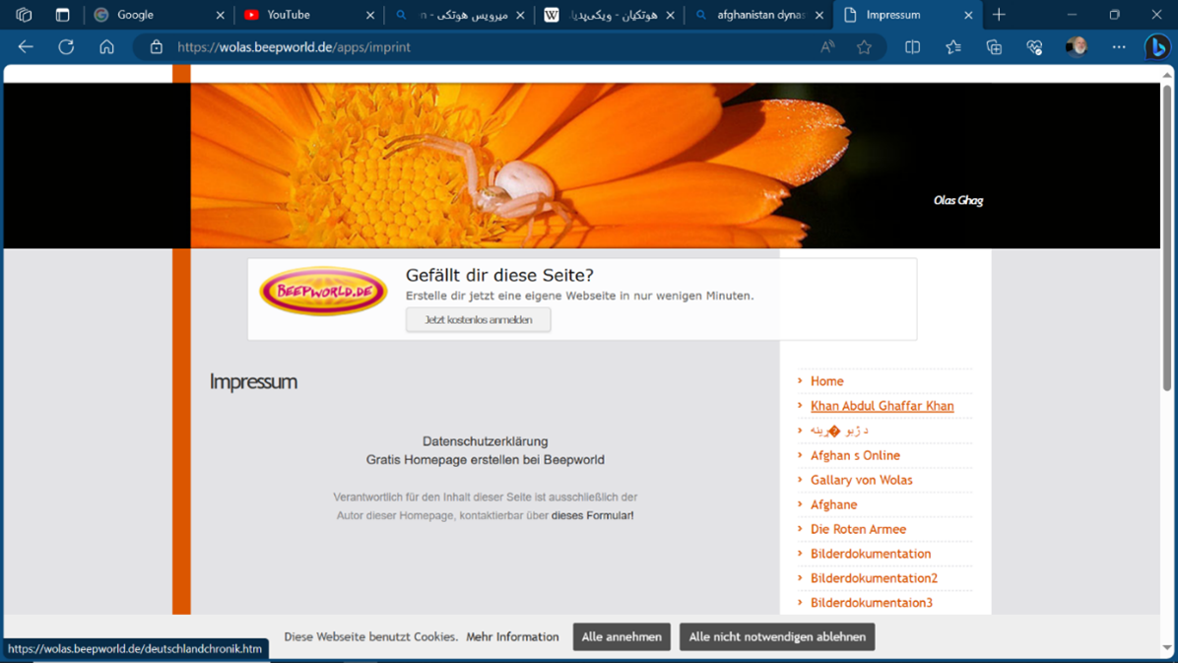Add this page to favorites with star icon
This screenshot has width=1178, height=663.
point(864,47)
